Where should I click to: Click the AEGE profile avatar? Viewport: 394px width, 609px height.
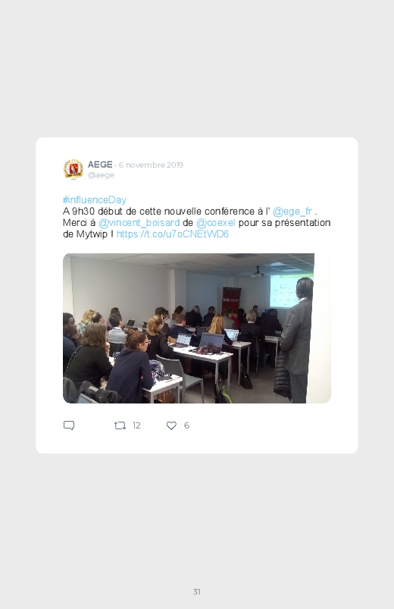73,169
